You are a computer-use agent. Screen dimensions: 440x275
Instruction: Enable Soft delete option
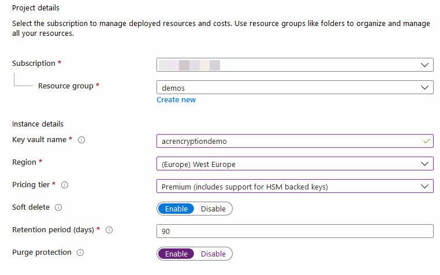176,209
